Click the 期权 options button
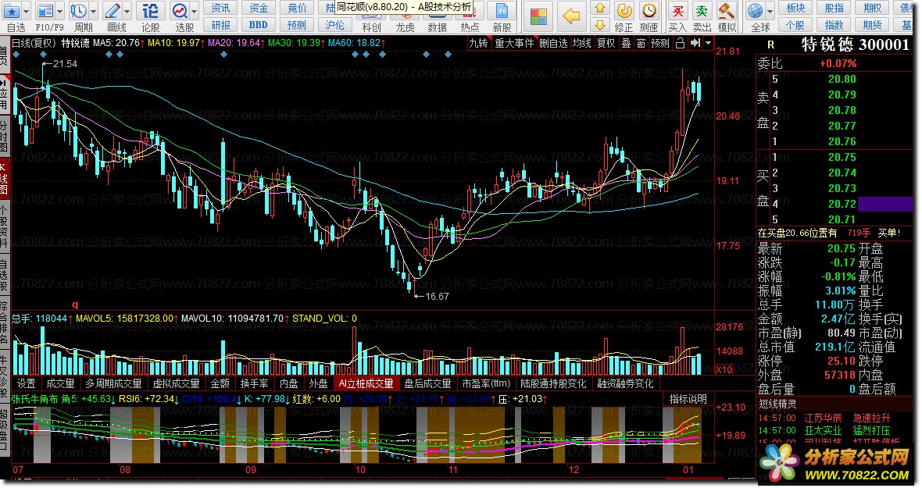The image size is (922, 488). click(872, 8)
